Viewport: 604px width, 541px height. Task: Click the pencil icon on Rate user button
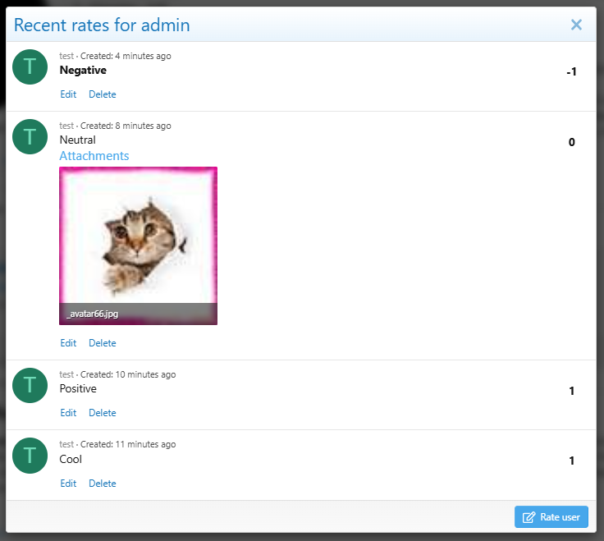[x=528, y=517]
